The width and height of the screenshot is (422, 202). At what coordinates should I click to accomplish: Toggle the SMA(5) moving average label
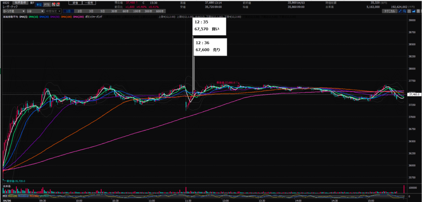point(23,16)
